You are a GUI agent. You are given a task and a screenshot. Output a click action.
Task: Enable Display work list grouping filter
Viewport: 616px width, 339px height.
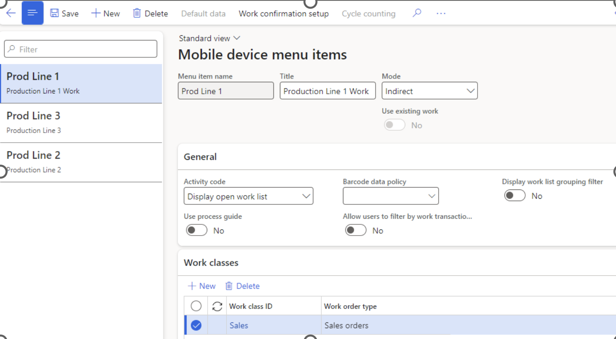(514, 196)
